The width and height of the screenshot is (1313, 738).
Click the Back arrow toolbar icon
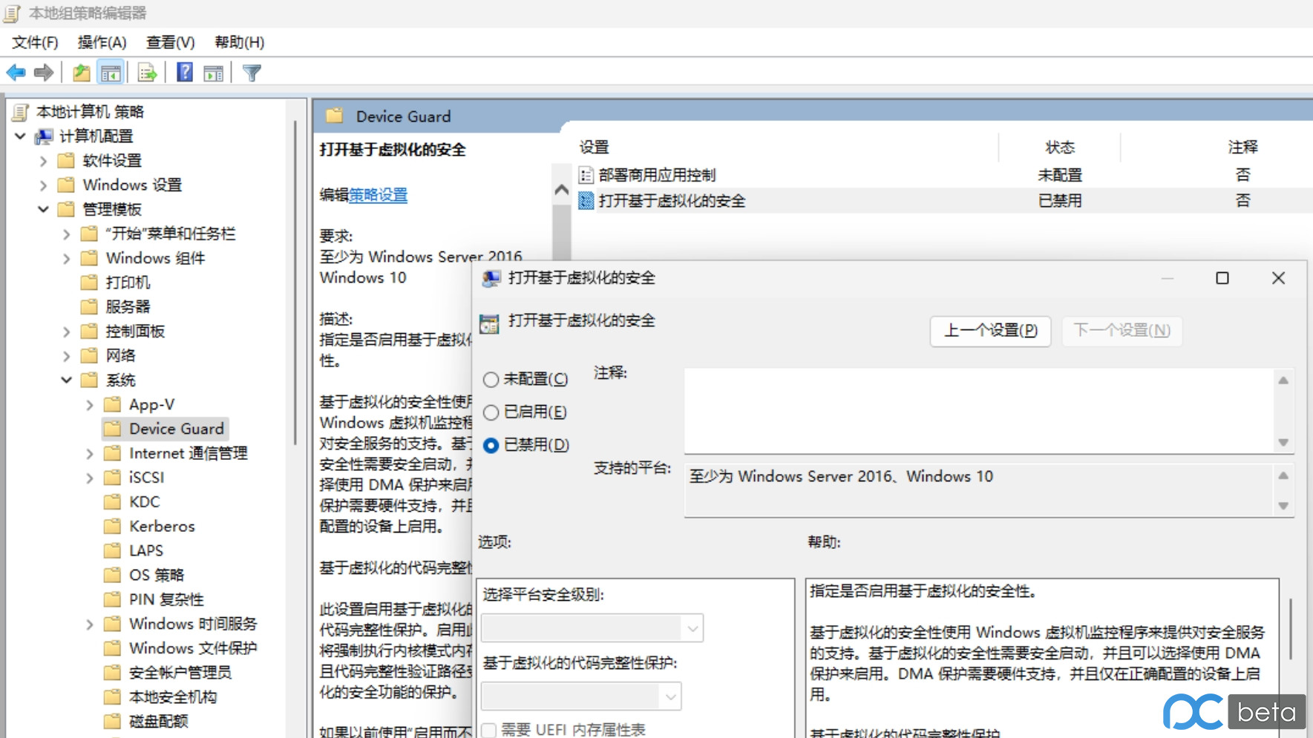[x=16, y=73]
